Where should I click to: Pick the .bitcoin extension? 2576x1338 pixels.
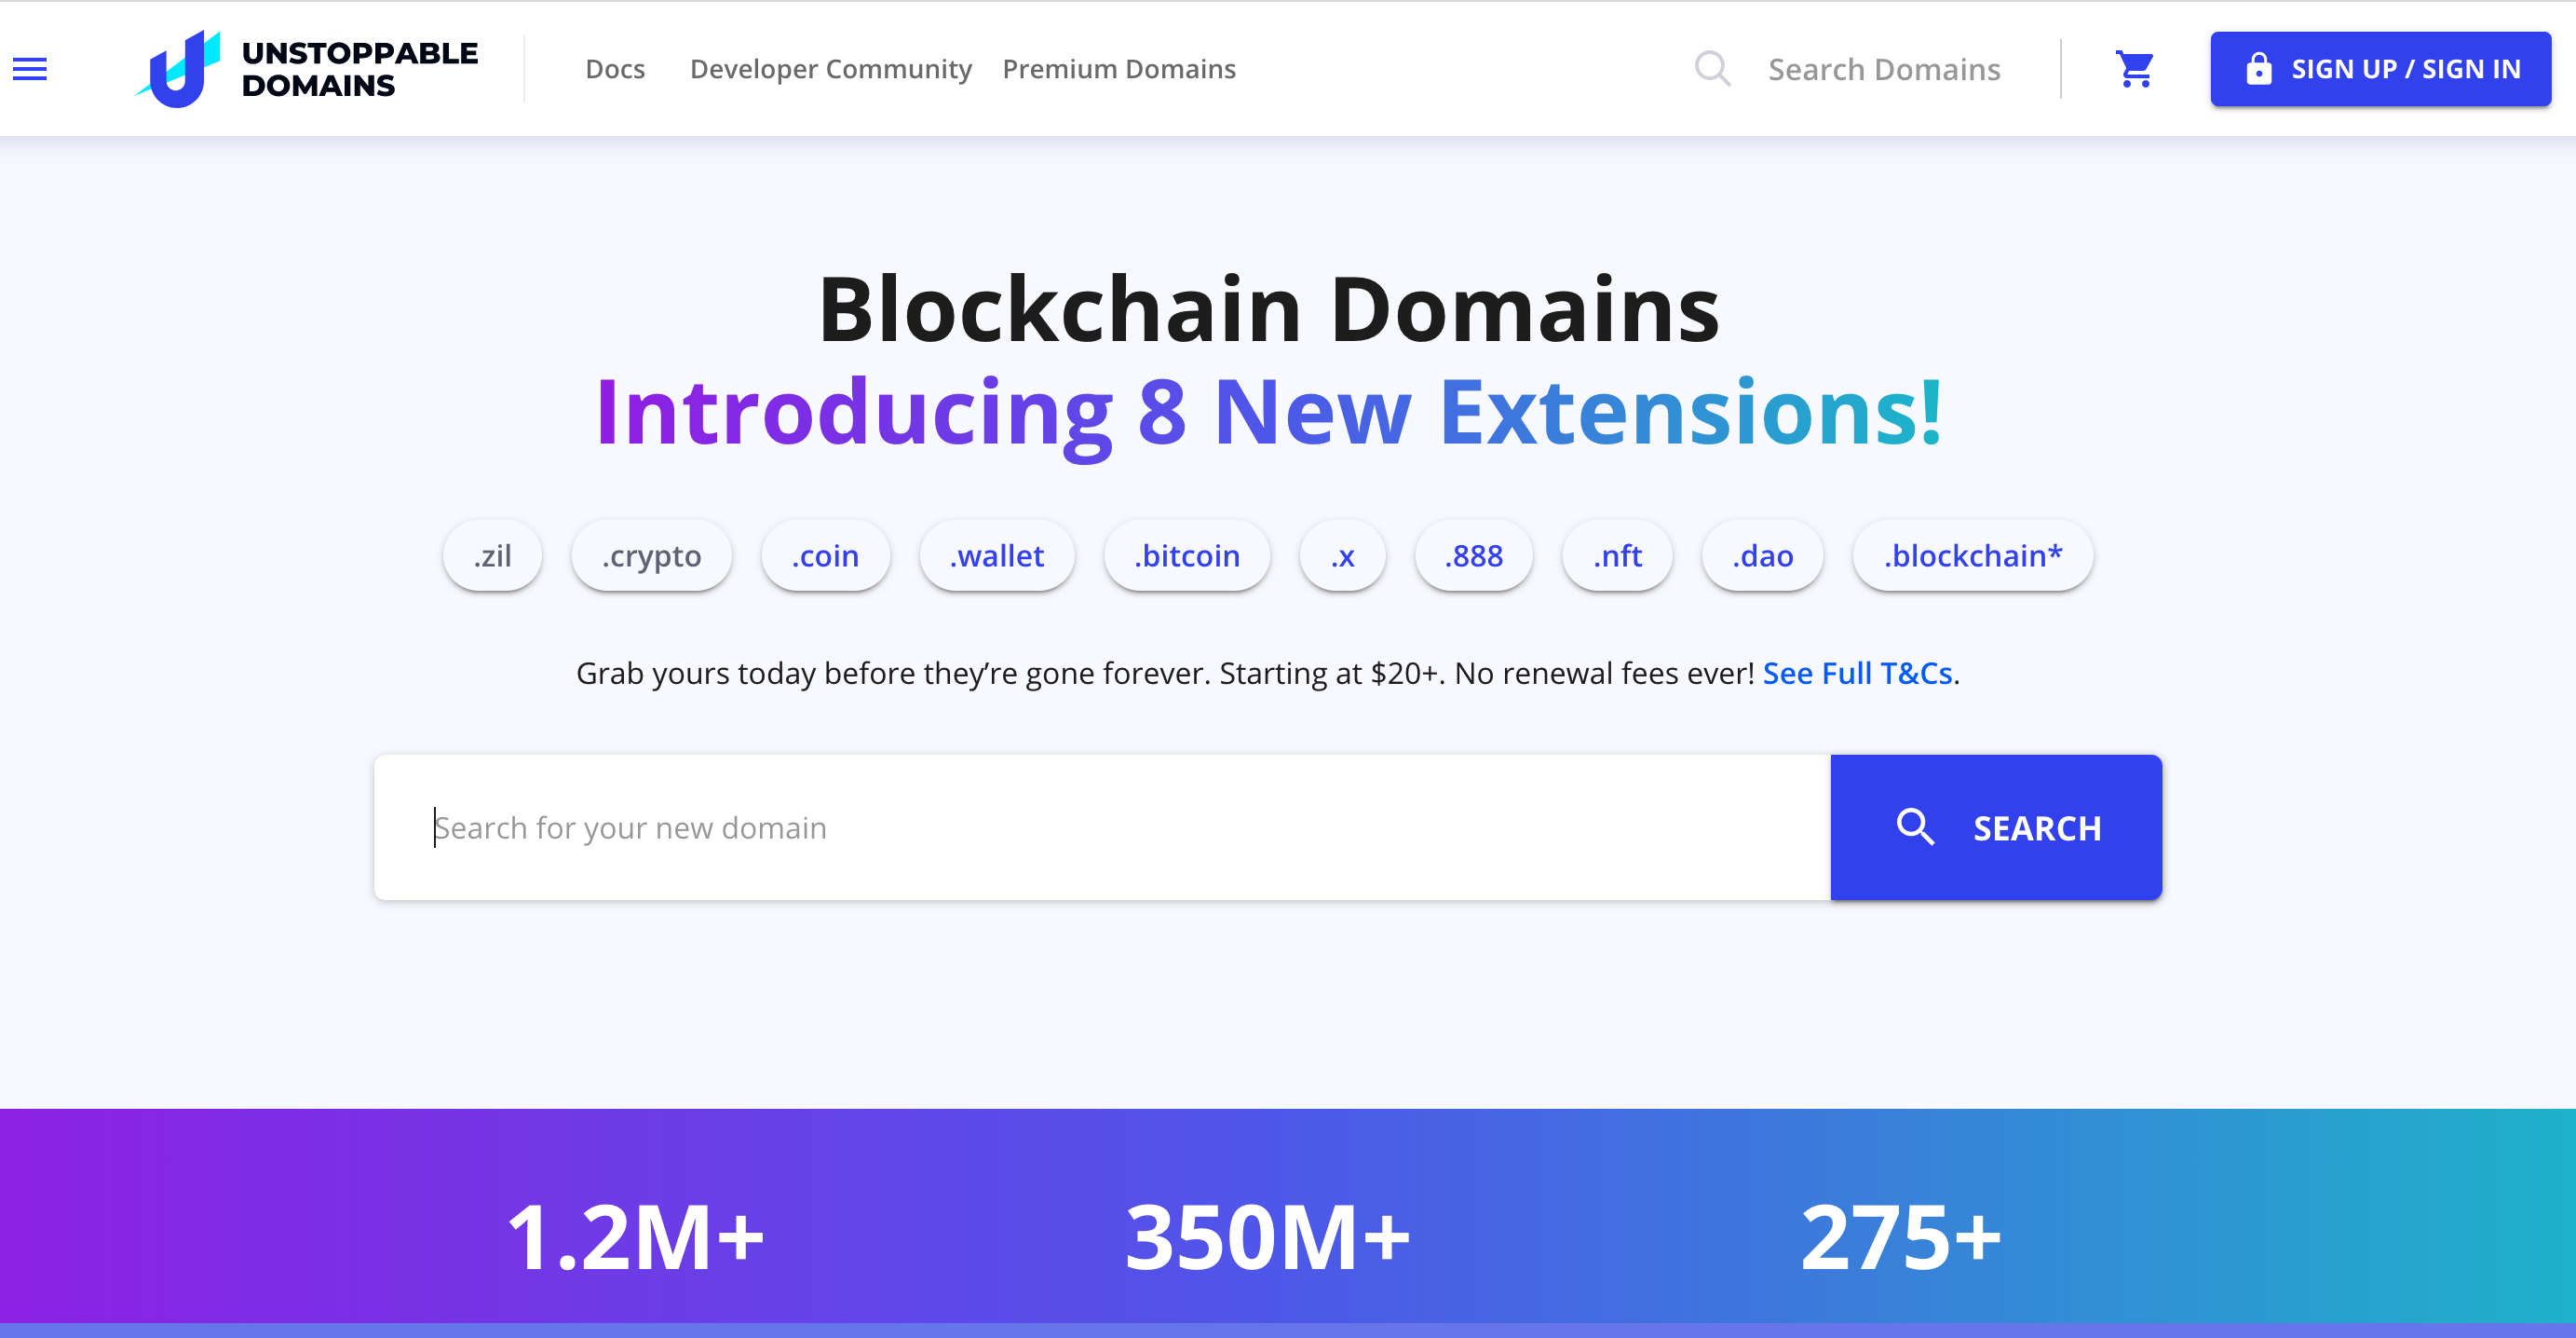(1186, 555)
